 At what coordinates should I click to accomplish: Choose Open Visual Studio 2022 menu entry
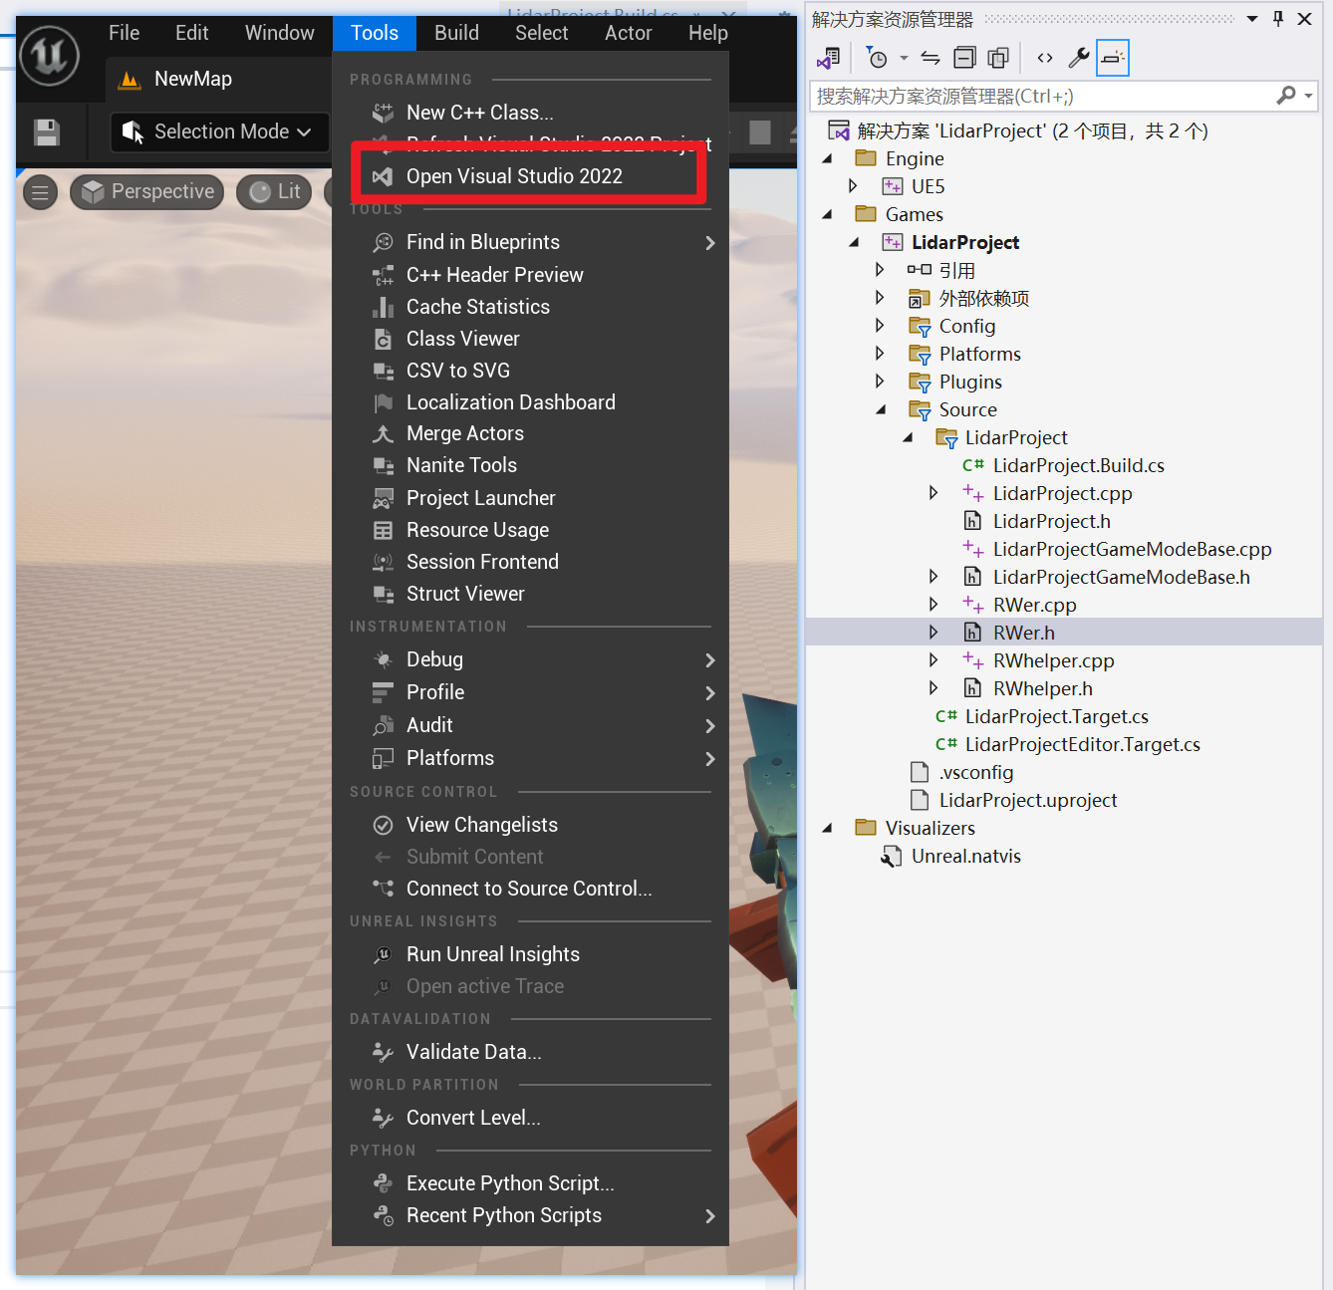530,176
